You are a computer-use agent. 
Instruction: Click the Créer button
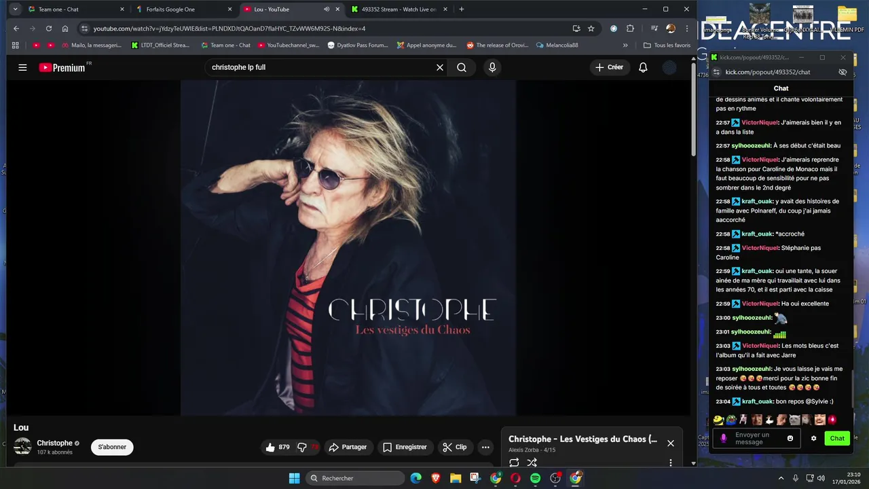point(609,67)
